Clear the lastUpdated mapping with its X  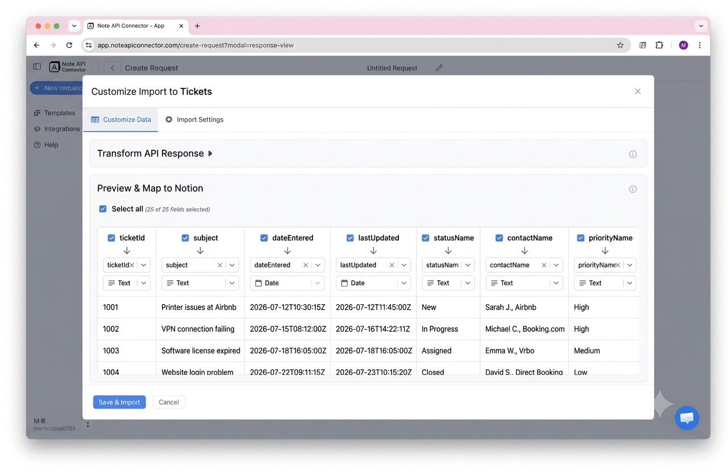392,265
